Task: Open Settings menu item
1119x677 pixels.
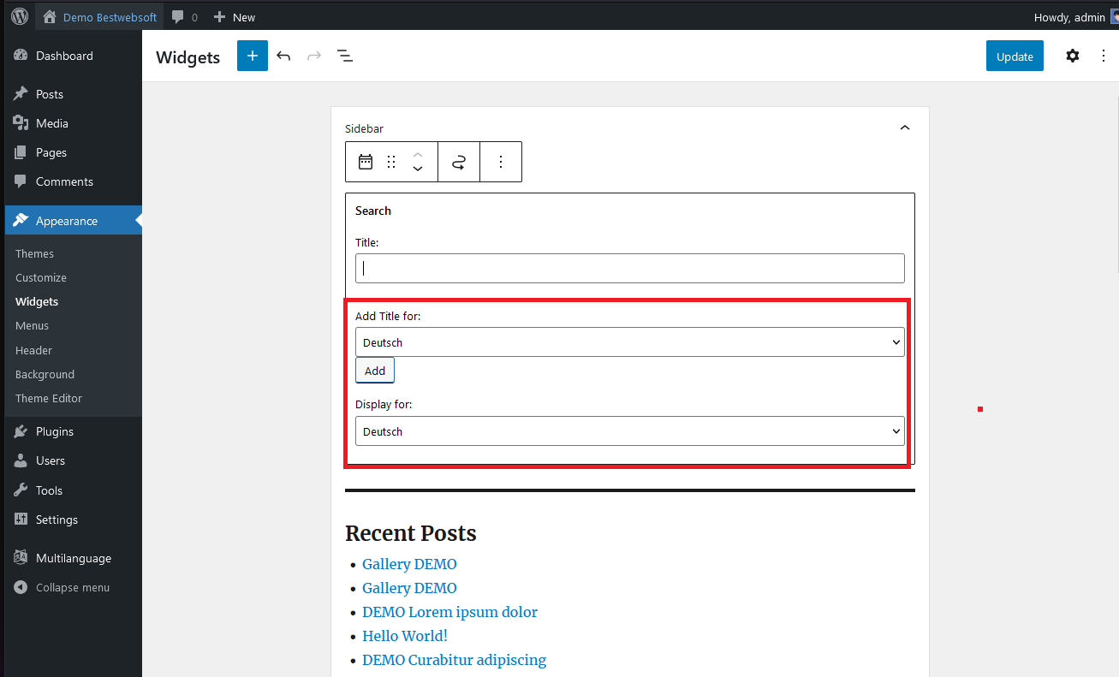Action: [x=57, y=520]
